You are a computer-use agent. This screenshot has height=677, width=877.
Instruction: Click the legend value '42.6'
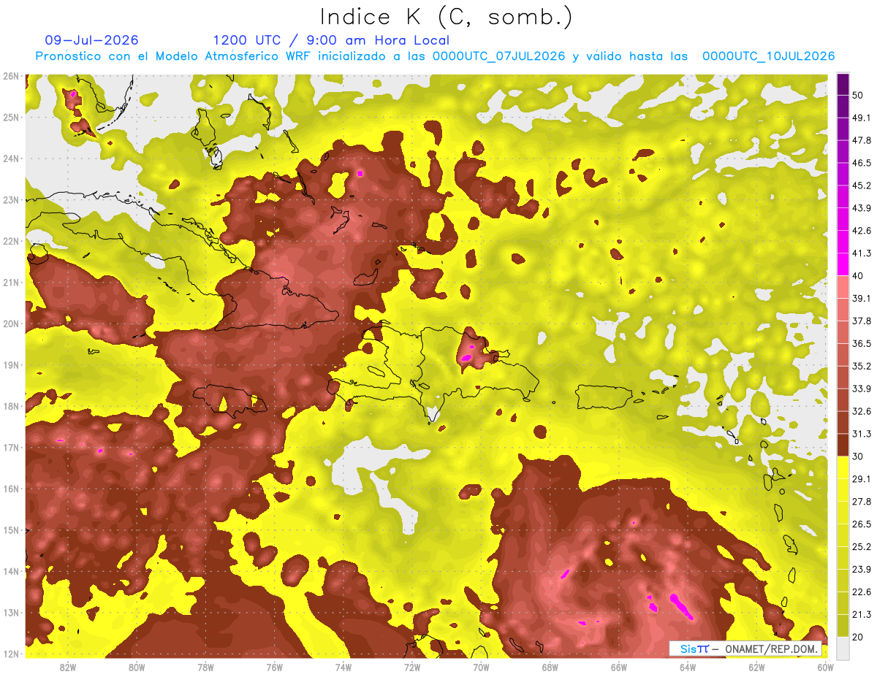[x=861, y=231]
